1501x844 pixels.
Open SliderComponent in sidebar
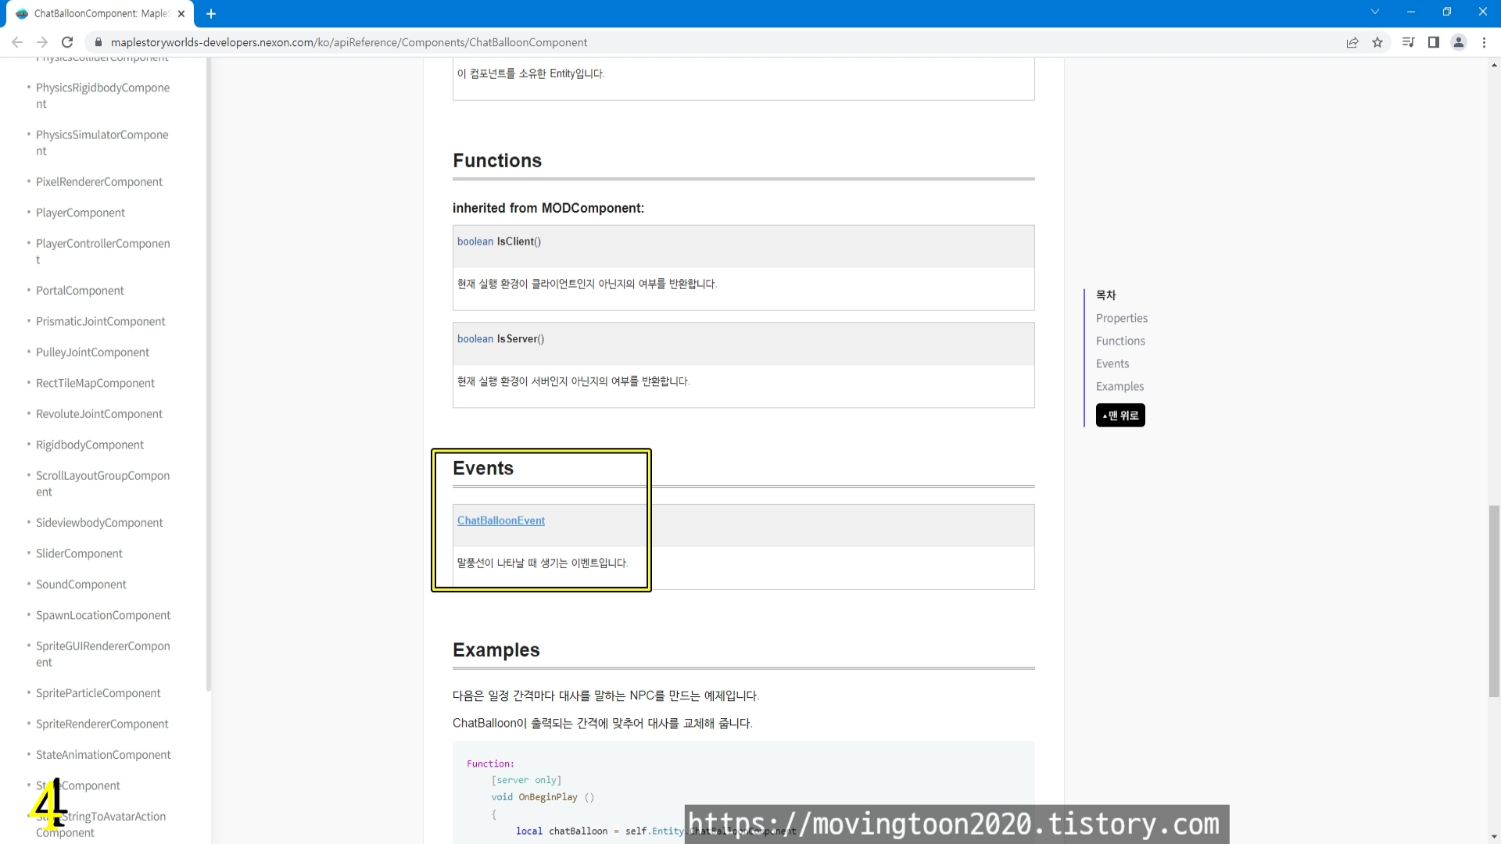[x=79, y=553]
